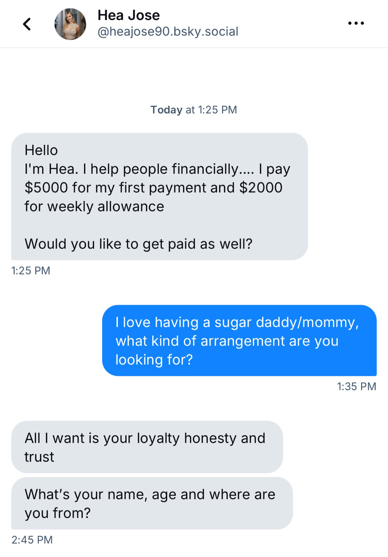Click the "Today at 1:25 PM" date header

(193, 110)
